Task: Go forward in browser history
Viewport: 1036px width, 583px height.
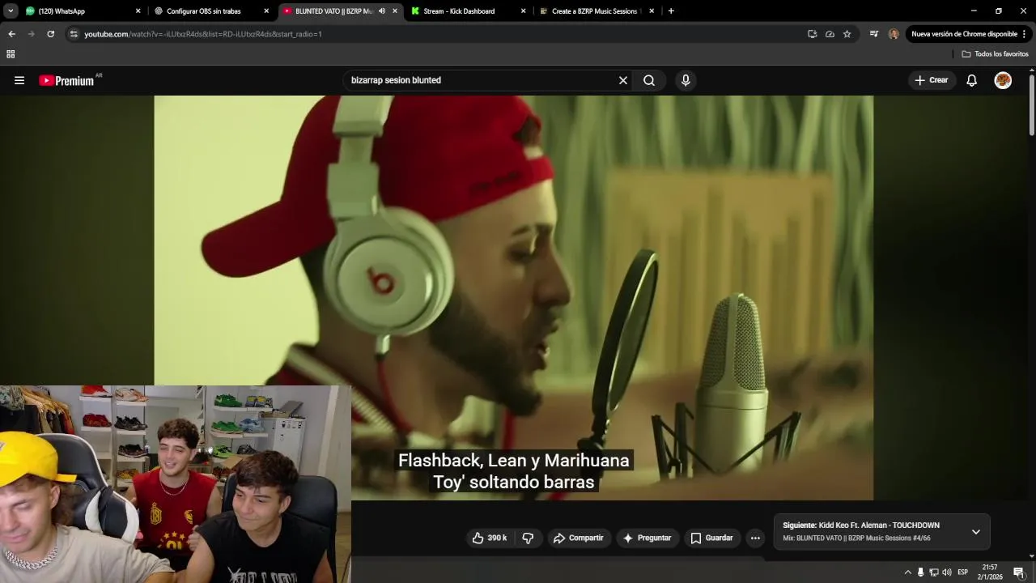Action: 31,34
